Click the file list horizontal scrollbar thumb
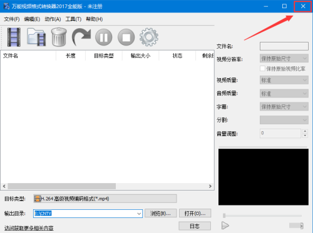This screenshot has width=313, height=233. click(x=61, y=186)
